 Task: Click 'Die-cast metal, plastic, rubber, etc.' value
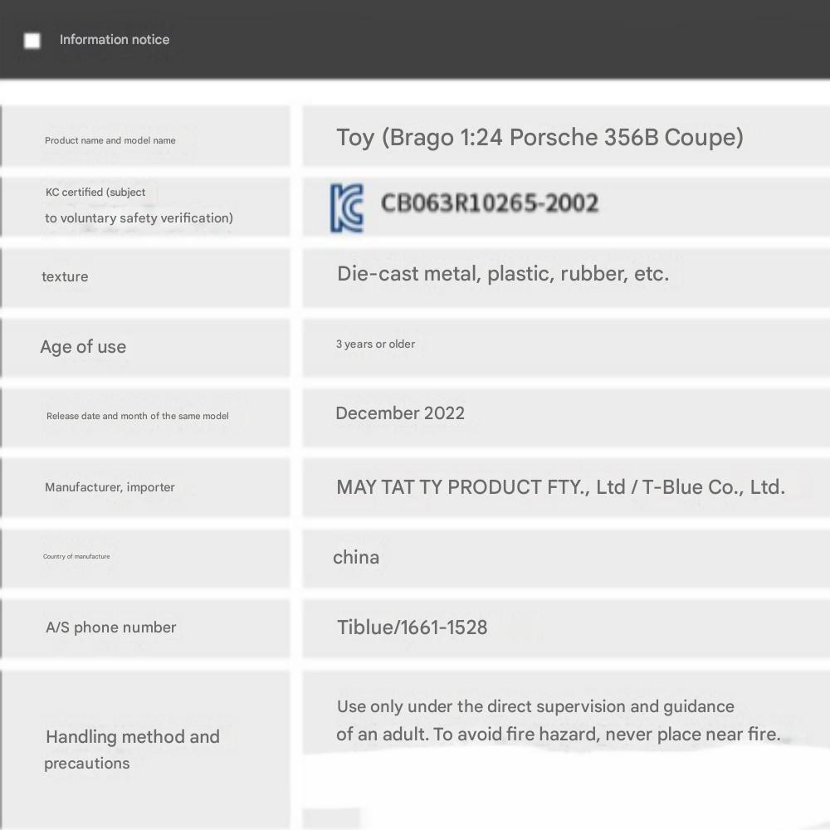click(503, 274)
